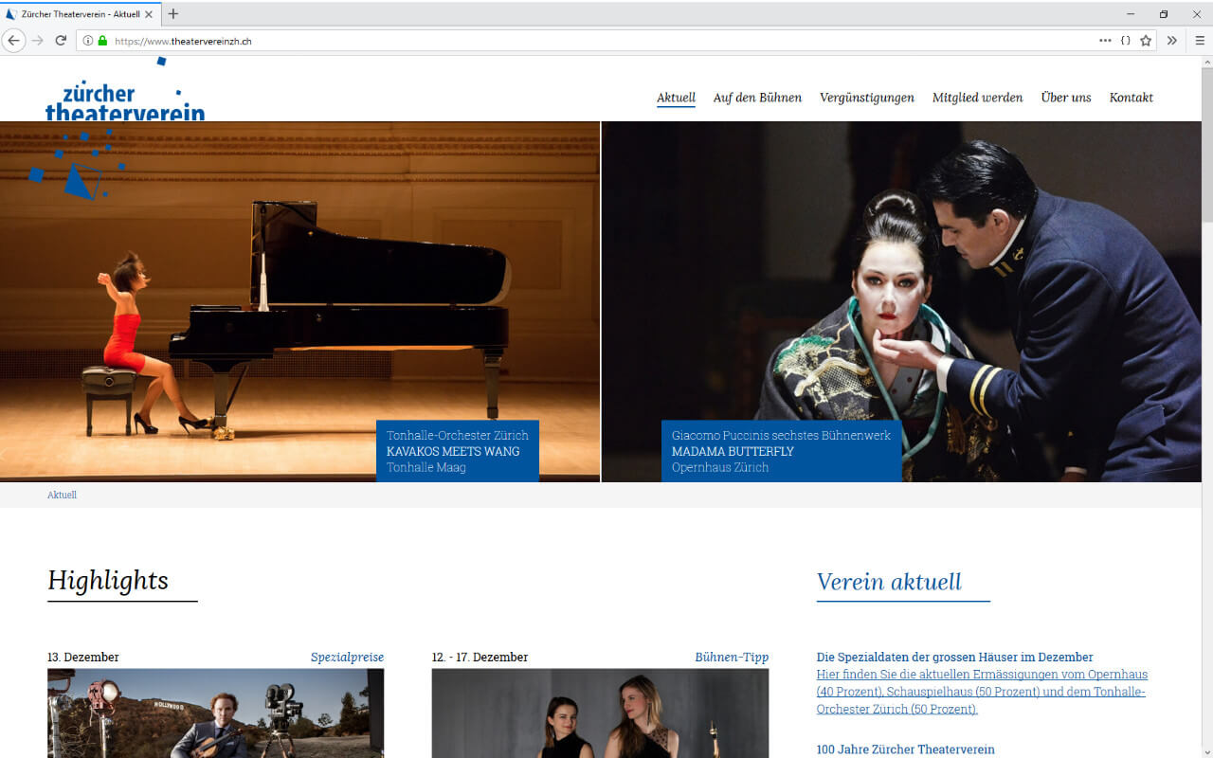Image resolution: width=1213 pixels, height=758 pixels.
Task: Minimize the browser window
Action: click(x=1131, y=14)
